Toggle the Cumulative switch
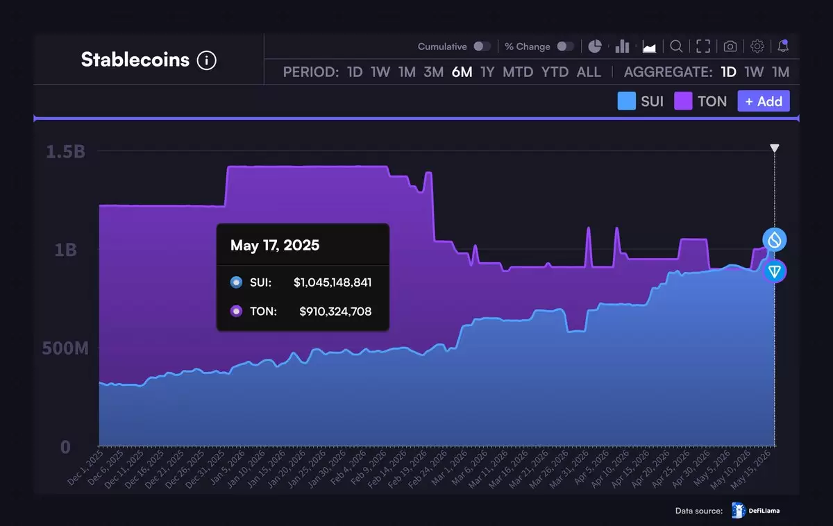The image size is (833, 526). tap(482, 46)
